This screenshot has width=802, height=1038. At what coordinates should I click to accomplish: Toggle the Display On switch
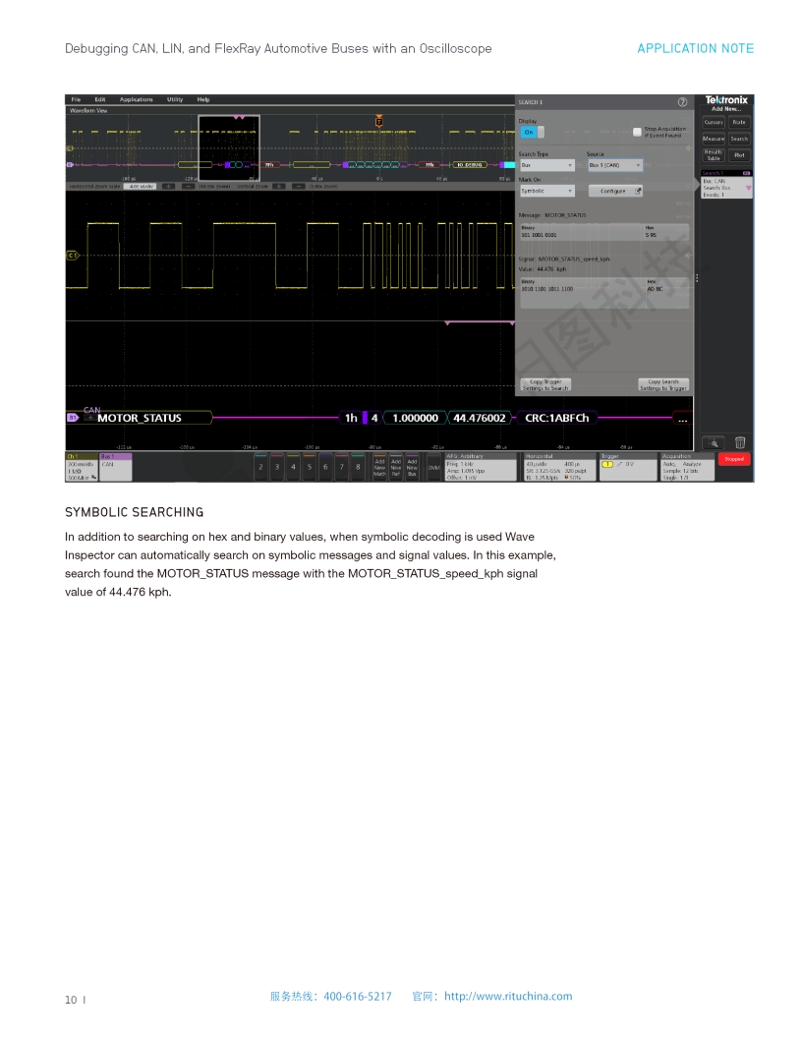click(531, 132)
